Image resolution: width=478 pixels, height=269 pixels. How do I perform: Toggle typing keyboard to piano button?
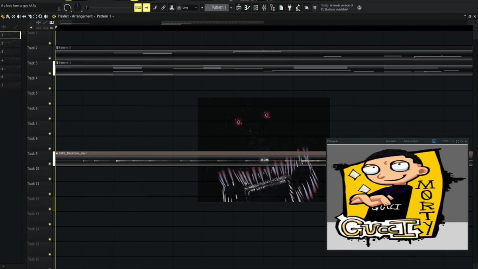coord(138,8)
